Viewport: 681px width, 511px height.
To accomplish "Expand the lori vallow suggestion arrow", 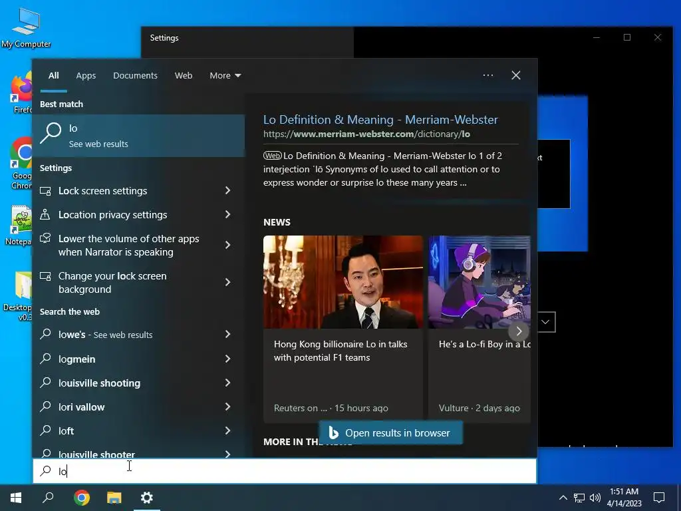I will [227, 407].
